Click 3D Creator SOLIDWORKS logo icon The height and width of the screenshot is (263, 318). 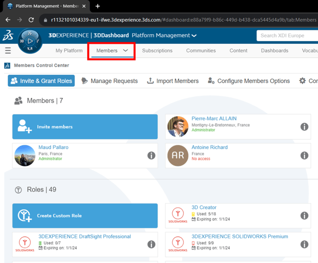click(178, 215)
